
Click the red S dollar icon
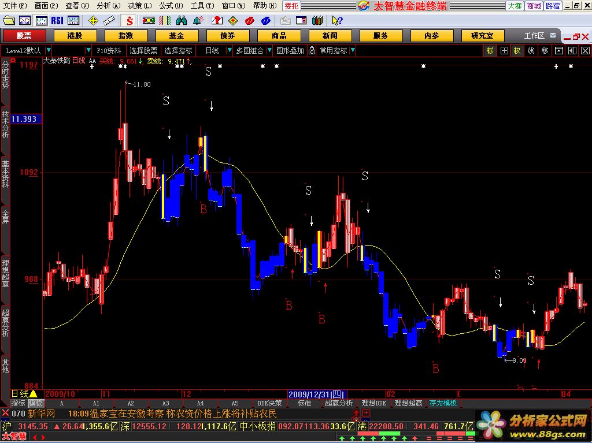click(x=129, y=20)
